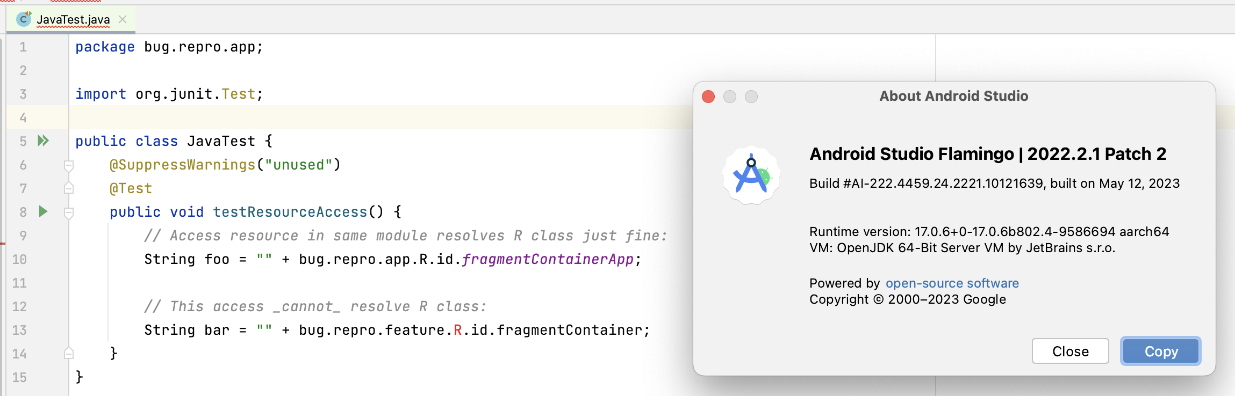Collapse the fold marker at @SuppressWarnings on line 6
Viewport: 1235px width, 396px height.
pyautogui.click(x=69, y=165)
